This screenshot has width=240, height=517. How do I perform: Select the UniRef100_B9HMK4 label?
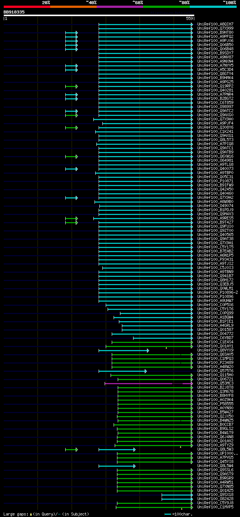pos(216,78)
